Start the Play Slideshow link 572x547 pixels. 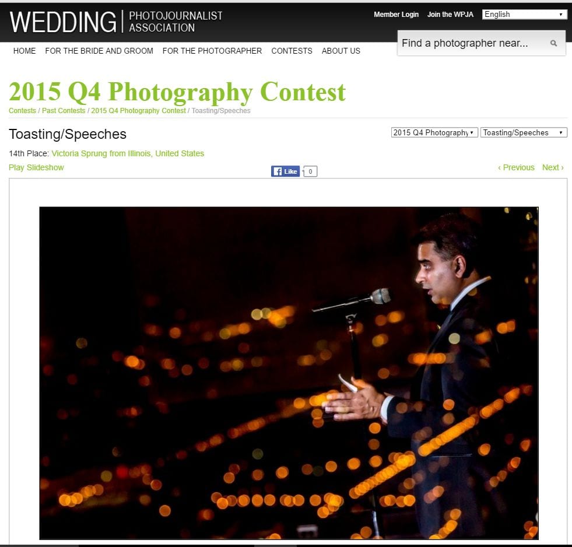[x=36, y=167]
